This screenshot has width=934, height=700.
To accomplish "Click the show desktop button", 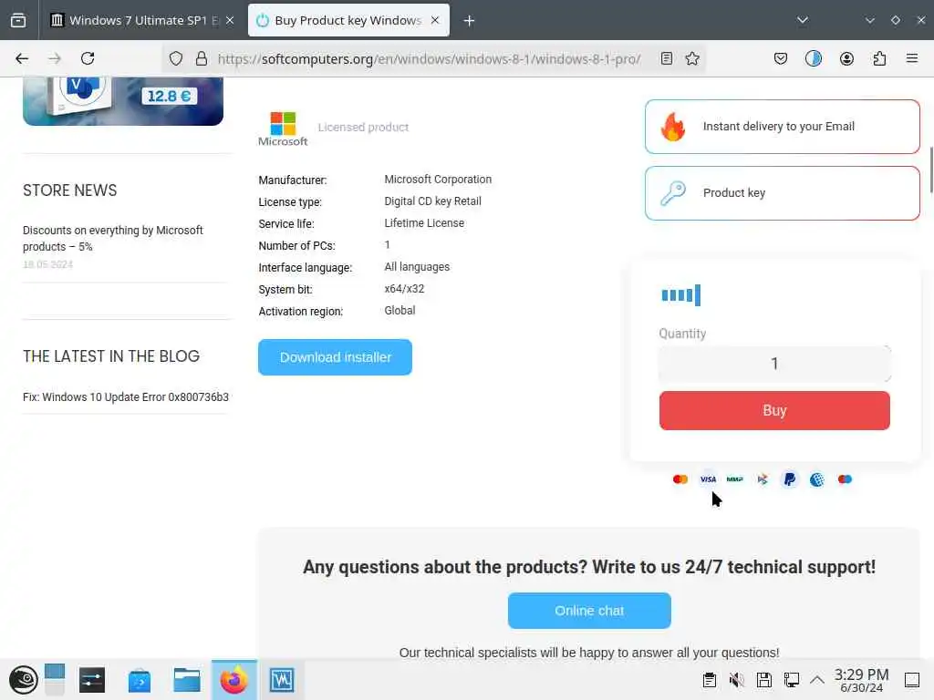I will [x=912, y=680].
